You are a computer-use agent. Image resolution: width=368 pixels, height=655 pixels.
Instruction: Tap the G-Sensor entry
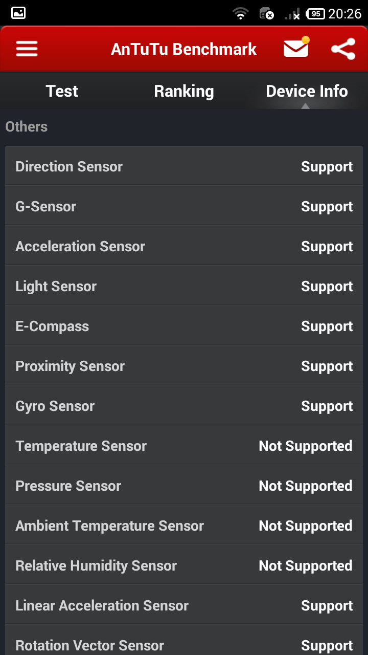tap(184, 206)
